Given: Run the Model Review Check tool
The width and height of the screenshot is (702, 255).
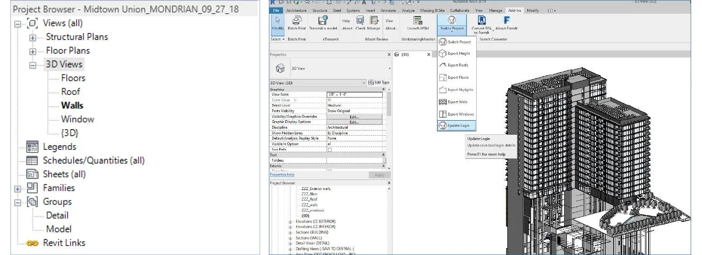Looking at the screenshot, I should click(360, 24).
